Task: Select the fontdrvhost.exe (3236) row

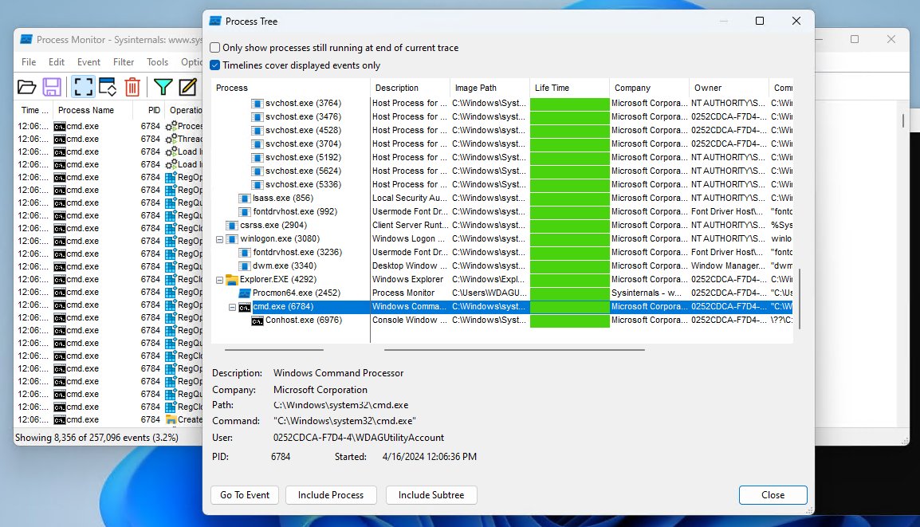Action: click(x=501, y=253)
